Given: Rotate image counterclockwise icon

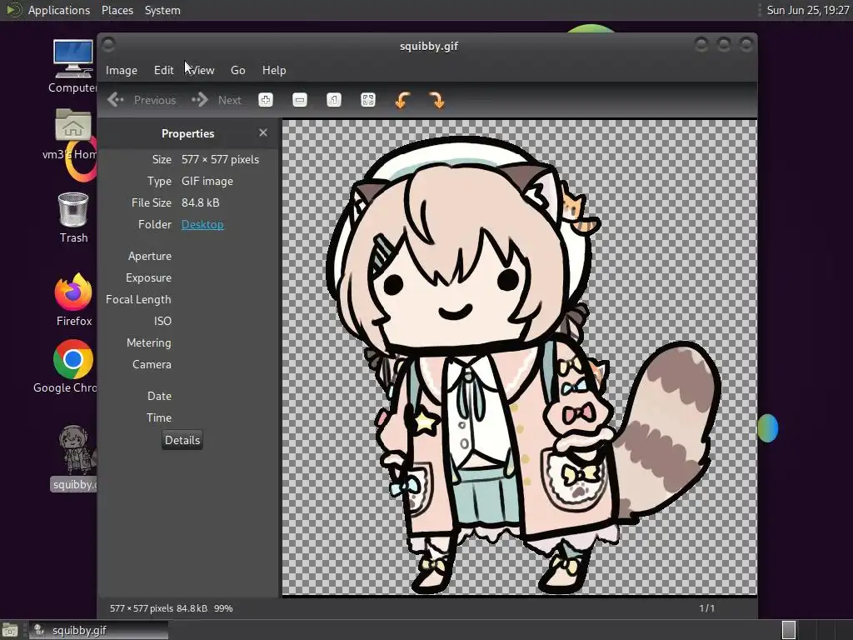Looking at the screenshot, I should 402,100.
